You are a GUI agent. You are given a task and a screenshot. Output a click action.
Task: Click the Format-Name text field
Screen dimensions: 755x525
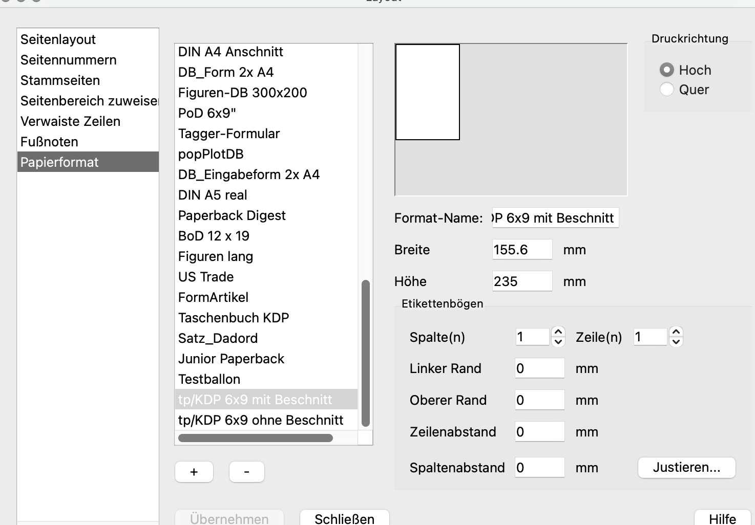pyautogui.click(x=555, y=218)
